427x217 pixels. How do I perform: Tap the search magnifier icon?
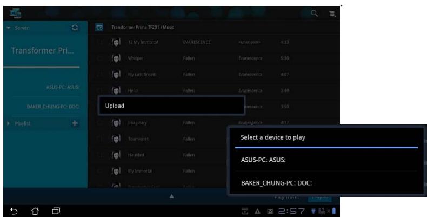pos(315,14)
